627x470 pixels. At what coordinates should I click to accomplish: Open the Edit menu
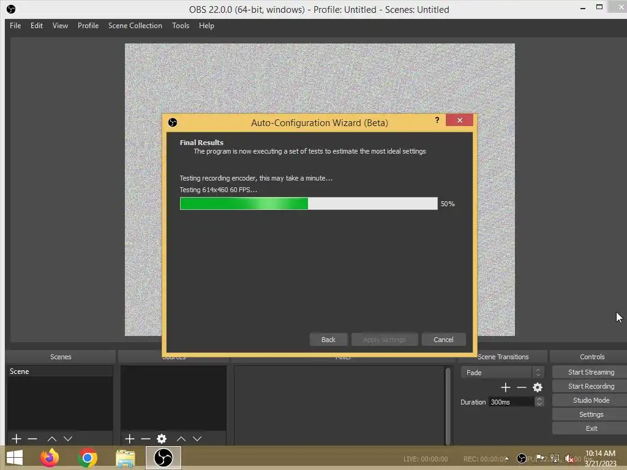pyautogui.click(x=36, y=26)
